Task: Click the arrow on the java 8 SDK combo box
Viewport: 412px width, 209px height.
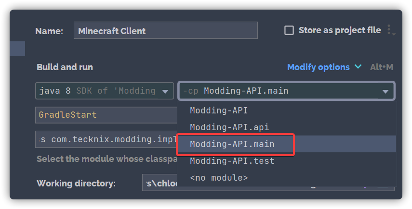Action: pyautogui.click(x=165, y=91)
